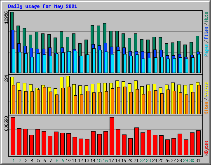Click the yellow visits bar for day 10
This screenshot has height=165, width=211.
(x=68, y=81)
